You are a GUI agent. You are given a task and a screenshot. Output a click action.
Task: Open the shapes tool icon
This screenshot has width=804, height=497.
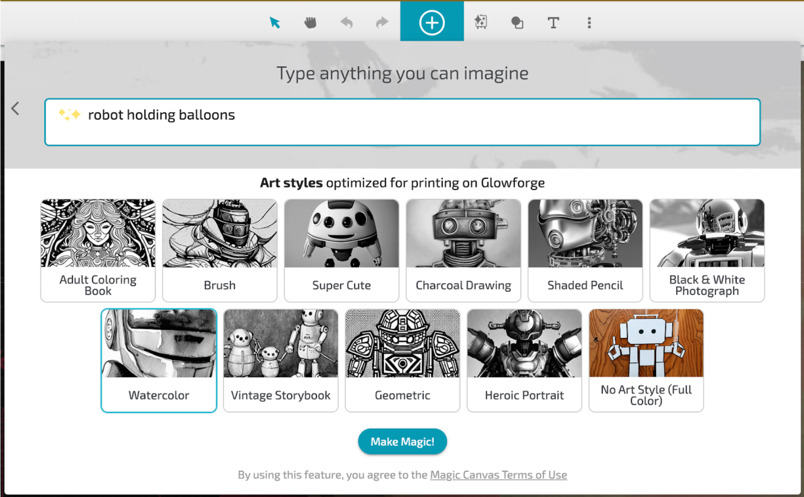pos(517,23)
